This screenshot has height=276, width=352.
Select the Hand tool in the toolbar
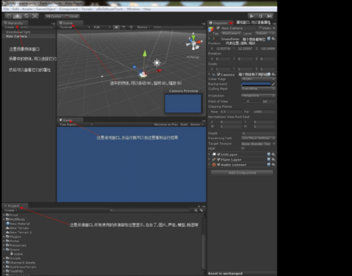pyautogui.click(x=9, y=16)
